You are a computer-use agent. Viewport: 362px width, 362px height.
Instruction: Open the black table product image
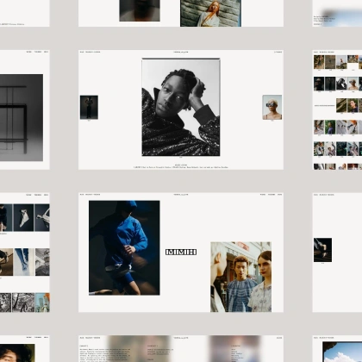[x=22, y=117]
